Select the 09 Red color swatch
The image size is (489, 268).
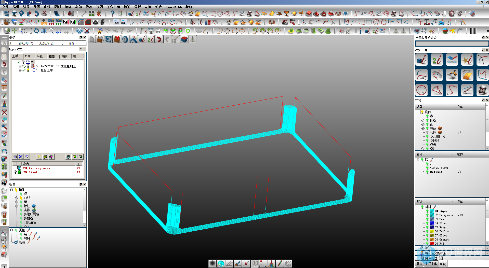click(x=432, y=244)
